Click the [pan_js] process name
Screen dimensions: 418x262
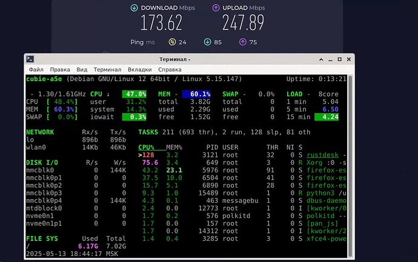coord(322,223)
